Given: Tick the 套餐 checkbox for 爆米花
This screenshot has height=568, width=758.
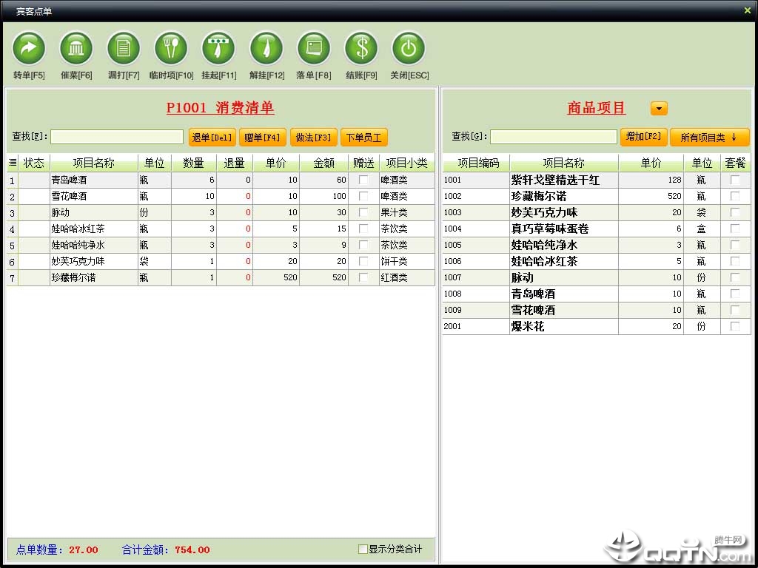Looking at the screenshot, I should click(x=735, y=326).
